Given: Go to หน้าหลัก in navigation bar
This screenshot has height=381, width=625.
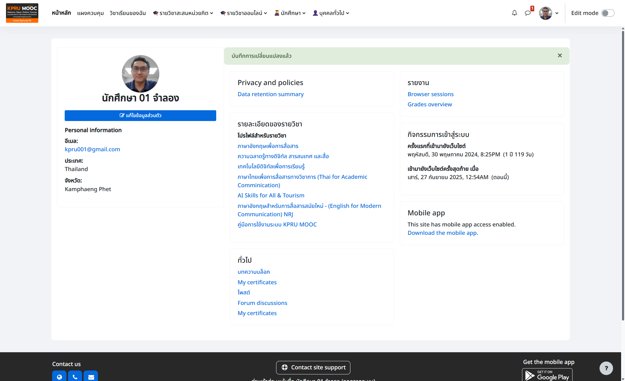Looking at the screenshot, I should tap(61, 13).
